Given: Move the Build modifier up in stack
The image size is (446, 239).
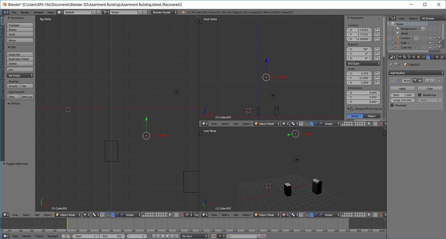Looking at the screenshot, I should [427, 81].
